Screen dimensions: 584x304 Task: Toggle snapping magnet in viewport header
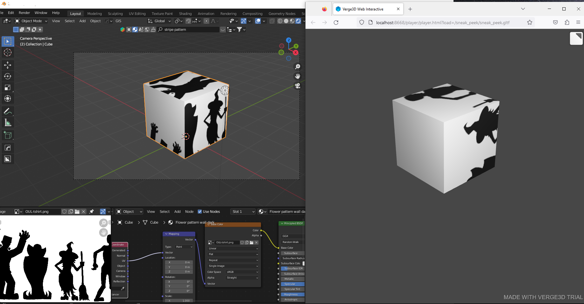[x=188, y=21]
